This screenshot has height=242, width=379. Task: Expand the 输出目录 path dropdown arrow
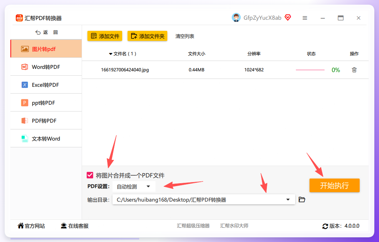coord(288,200)
